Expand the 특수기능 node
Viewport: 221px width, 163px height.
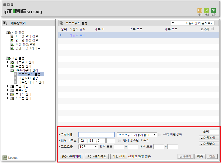tap(8, 90)
